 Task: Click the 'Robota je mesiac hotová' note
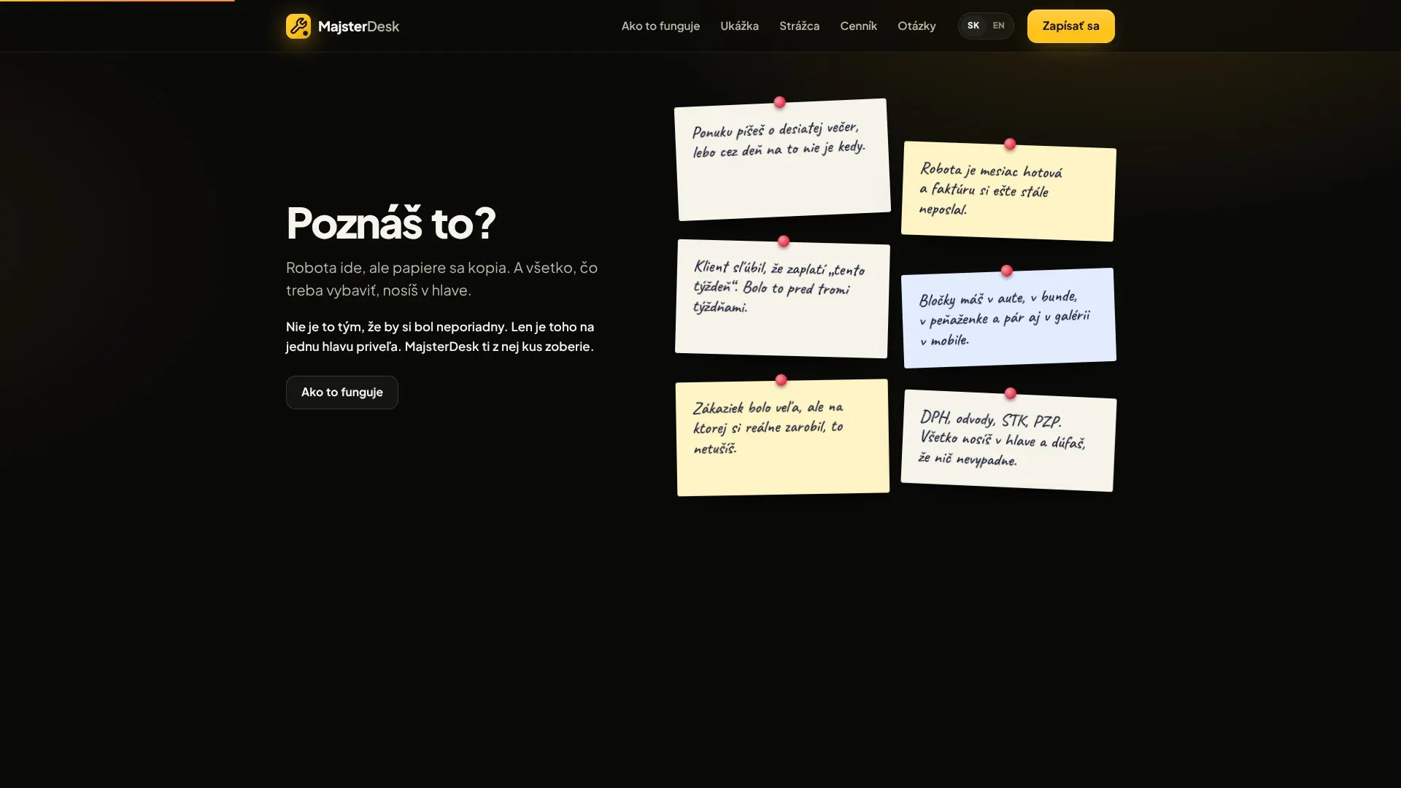(x=1008, y=191)
